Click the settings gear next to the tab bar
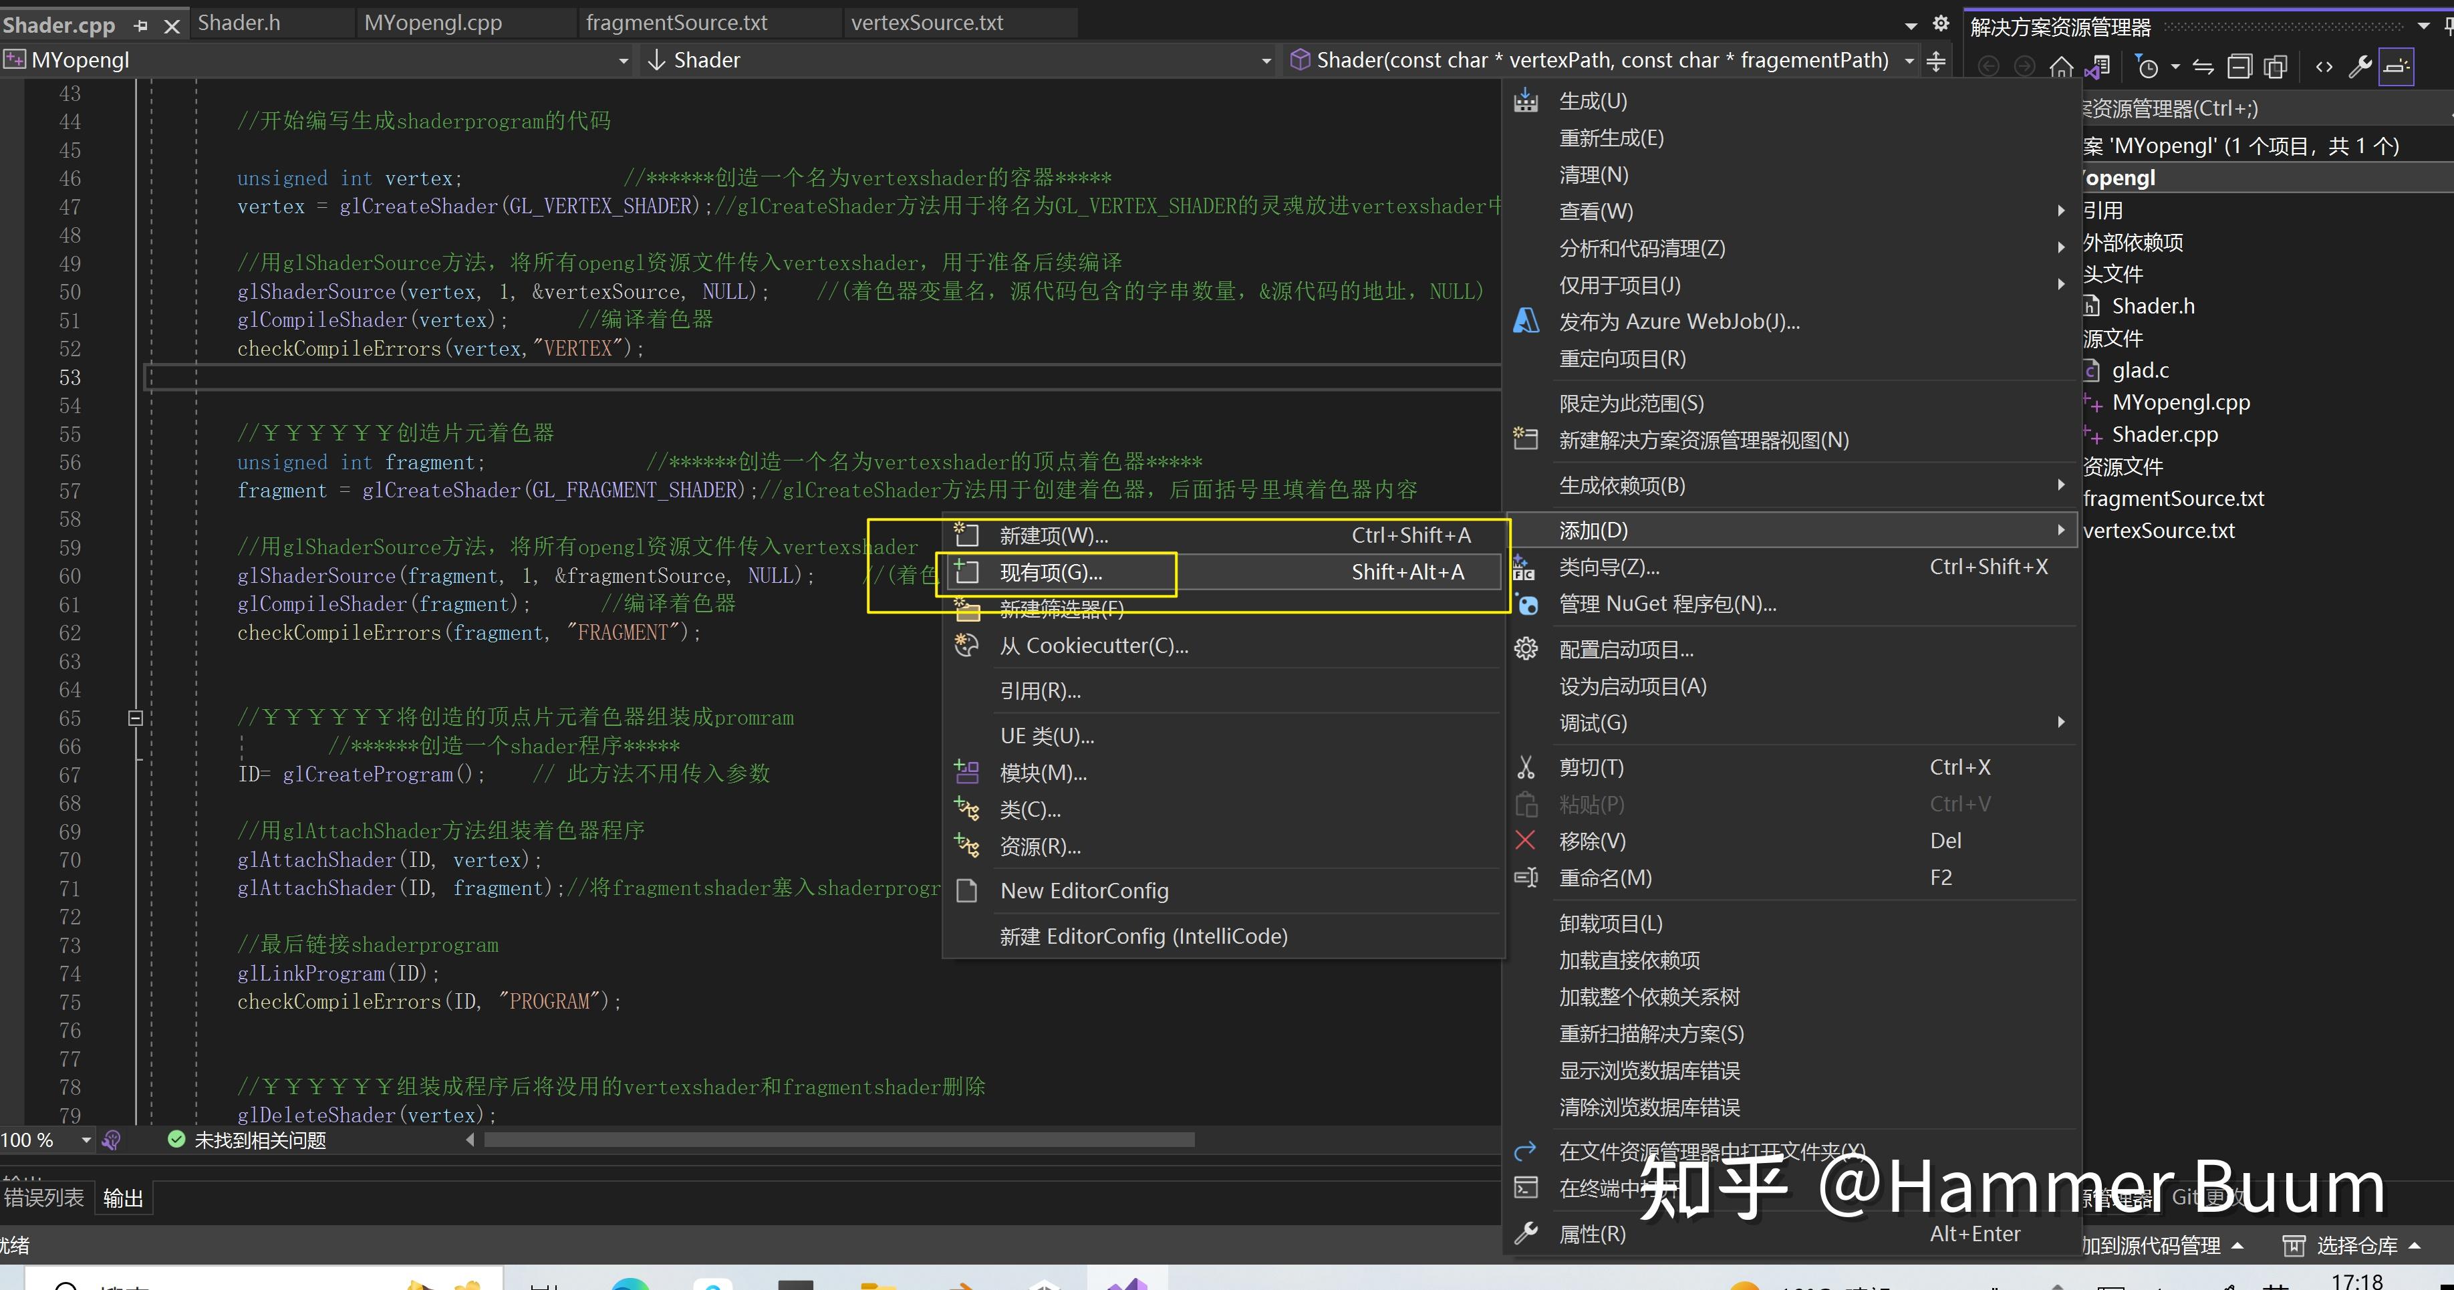Image resolution: width=2454 pixels, height=1290 pixels. [1941, 23]
